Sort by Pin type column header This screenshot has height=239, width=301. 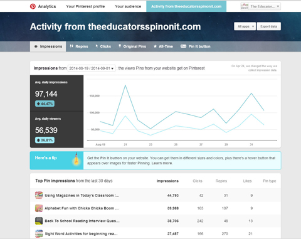(x=270, y=181)
